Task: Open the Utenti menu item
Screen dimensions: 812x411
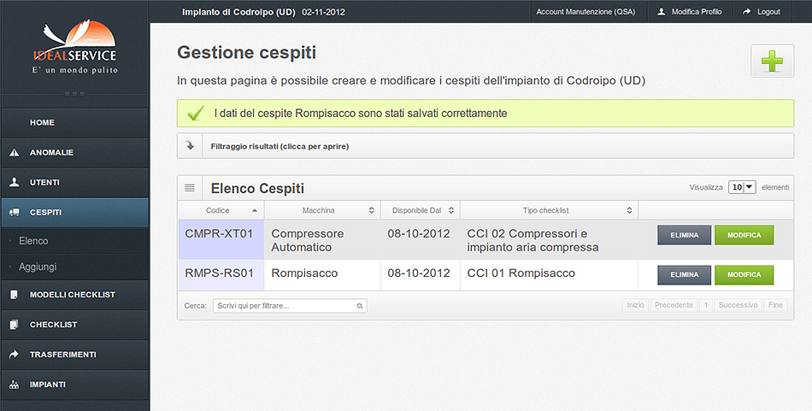Action: point(74,182)
